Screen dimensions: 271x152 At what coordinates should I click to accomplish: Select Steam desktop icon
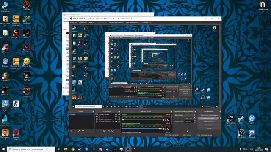point(241,119)
